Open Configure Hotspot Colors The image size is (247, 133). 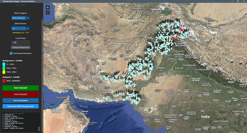click(20, 47)
